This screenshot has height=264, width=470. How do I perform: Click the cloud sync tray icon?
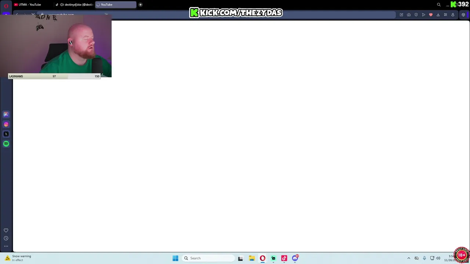[x=416, y=258]
